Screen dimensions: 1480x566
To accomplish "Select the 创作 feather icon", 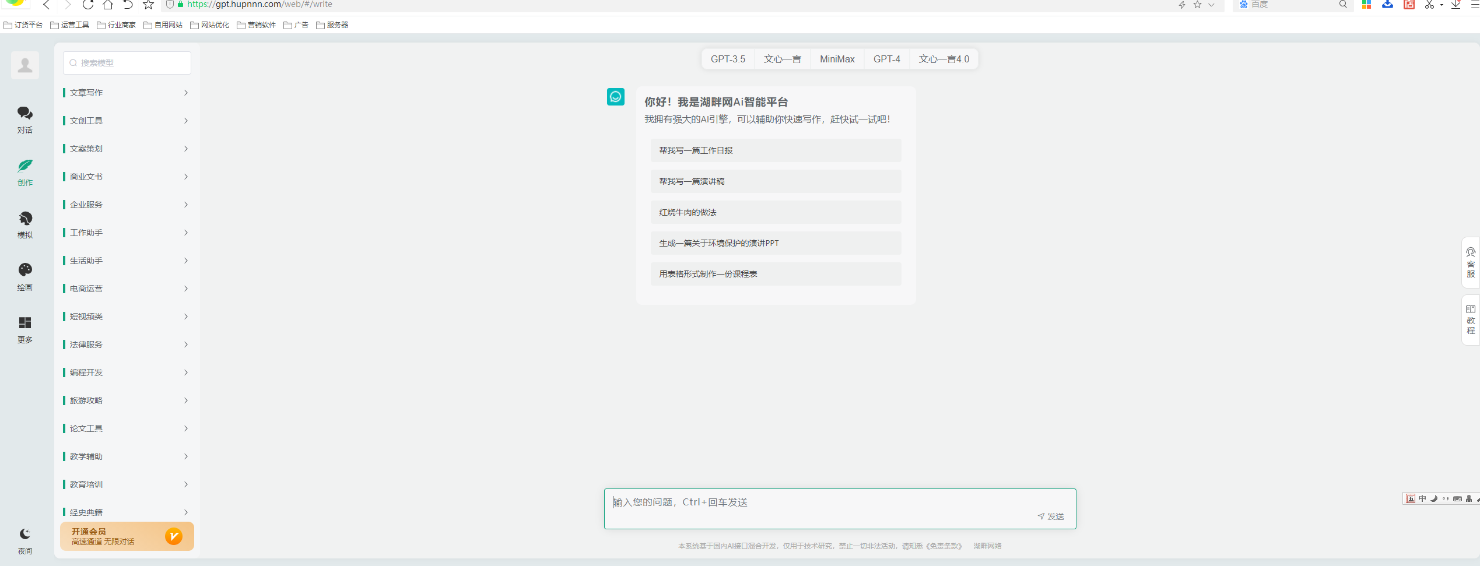I will (24, 167).
